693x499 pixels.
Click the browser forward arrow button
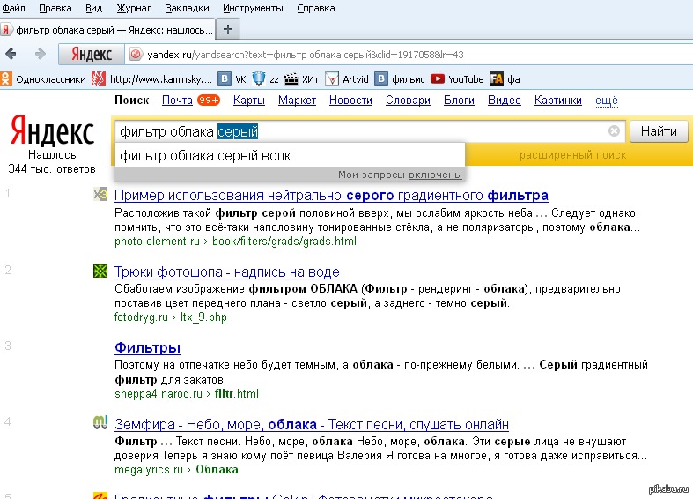[x=40, y=54]
